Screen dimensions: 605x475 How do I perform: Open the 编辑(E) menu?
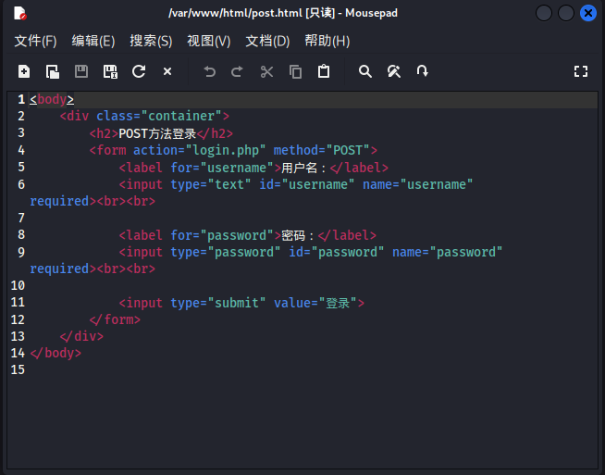pyautogui.click(x=93, y=41)
